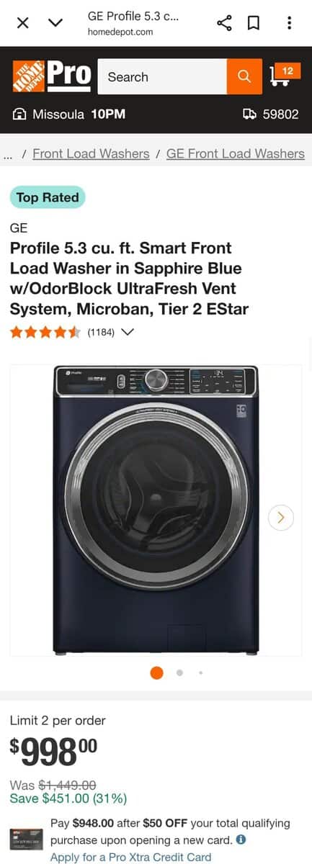
Task: Go to Home Depot Pro logo homepage
Action: click(x=52, y=76)
